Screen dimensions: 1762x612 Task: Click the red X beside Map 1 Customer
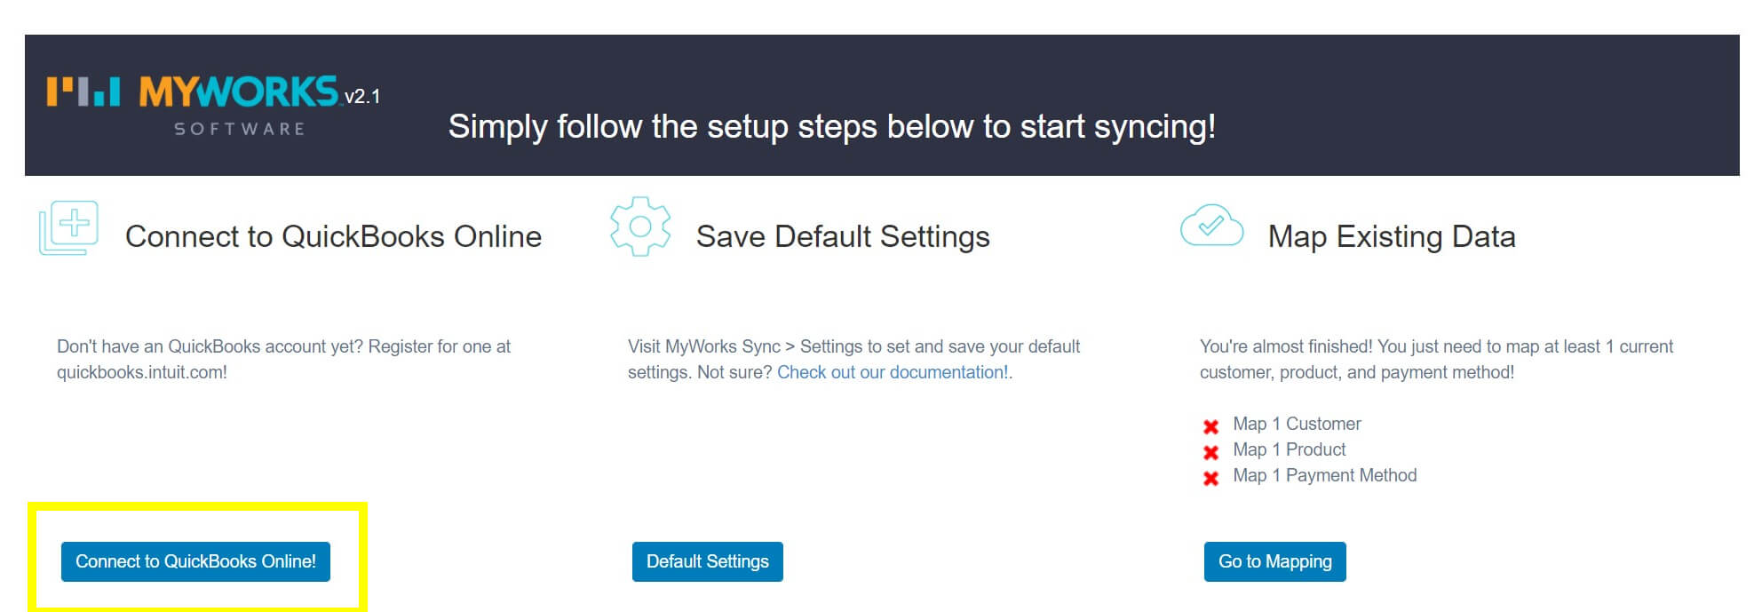click(x=1210, y=426)
